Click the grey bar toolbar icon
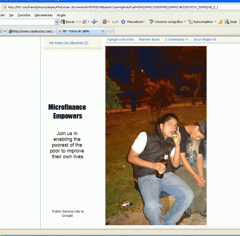 point(115,22)
